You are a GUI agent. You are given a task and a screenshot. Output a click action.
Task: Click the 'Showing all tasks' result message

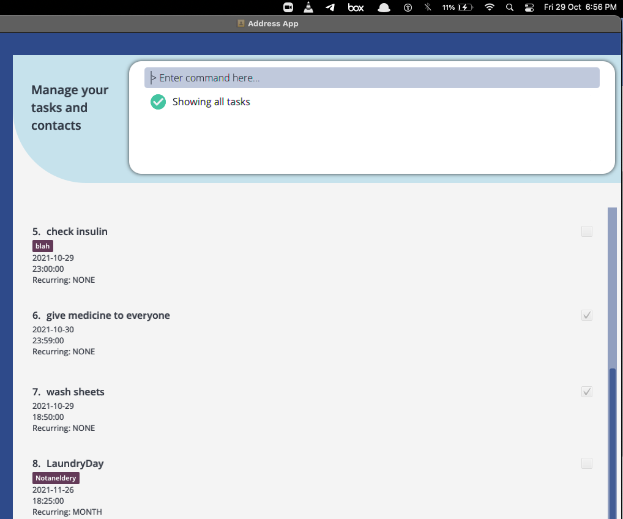pos(211,102)
